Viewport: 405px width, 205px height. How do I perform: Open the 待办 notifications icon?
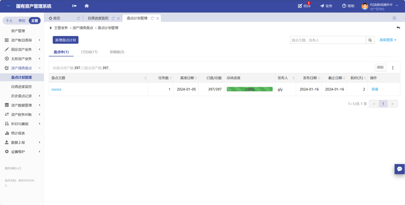tap(300, 6)
